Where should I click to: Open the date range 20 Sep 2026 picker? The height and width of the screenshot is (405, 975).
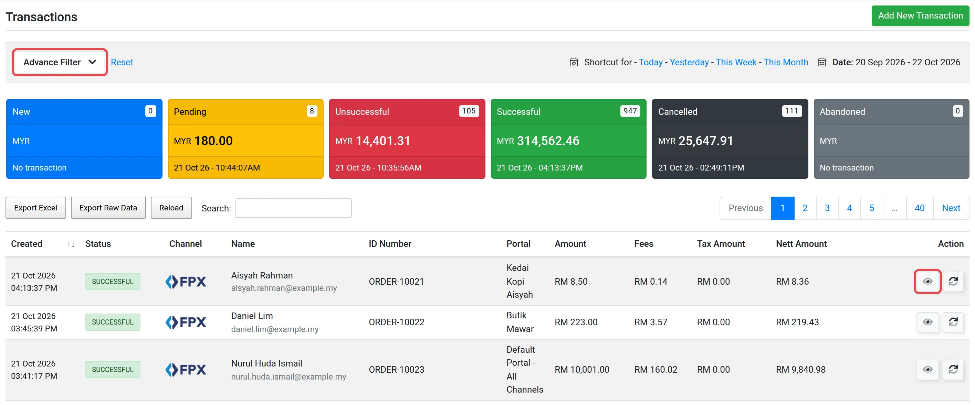(x=895, y=62)
